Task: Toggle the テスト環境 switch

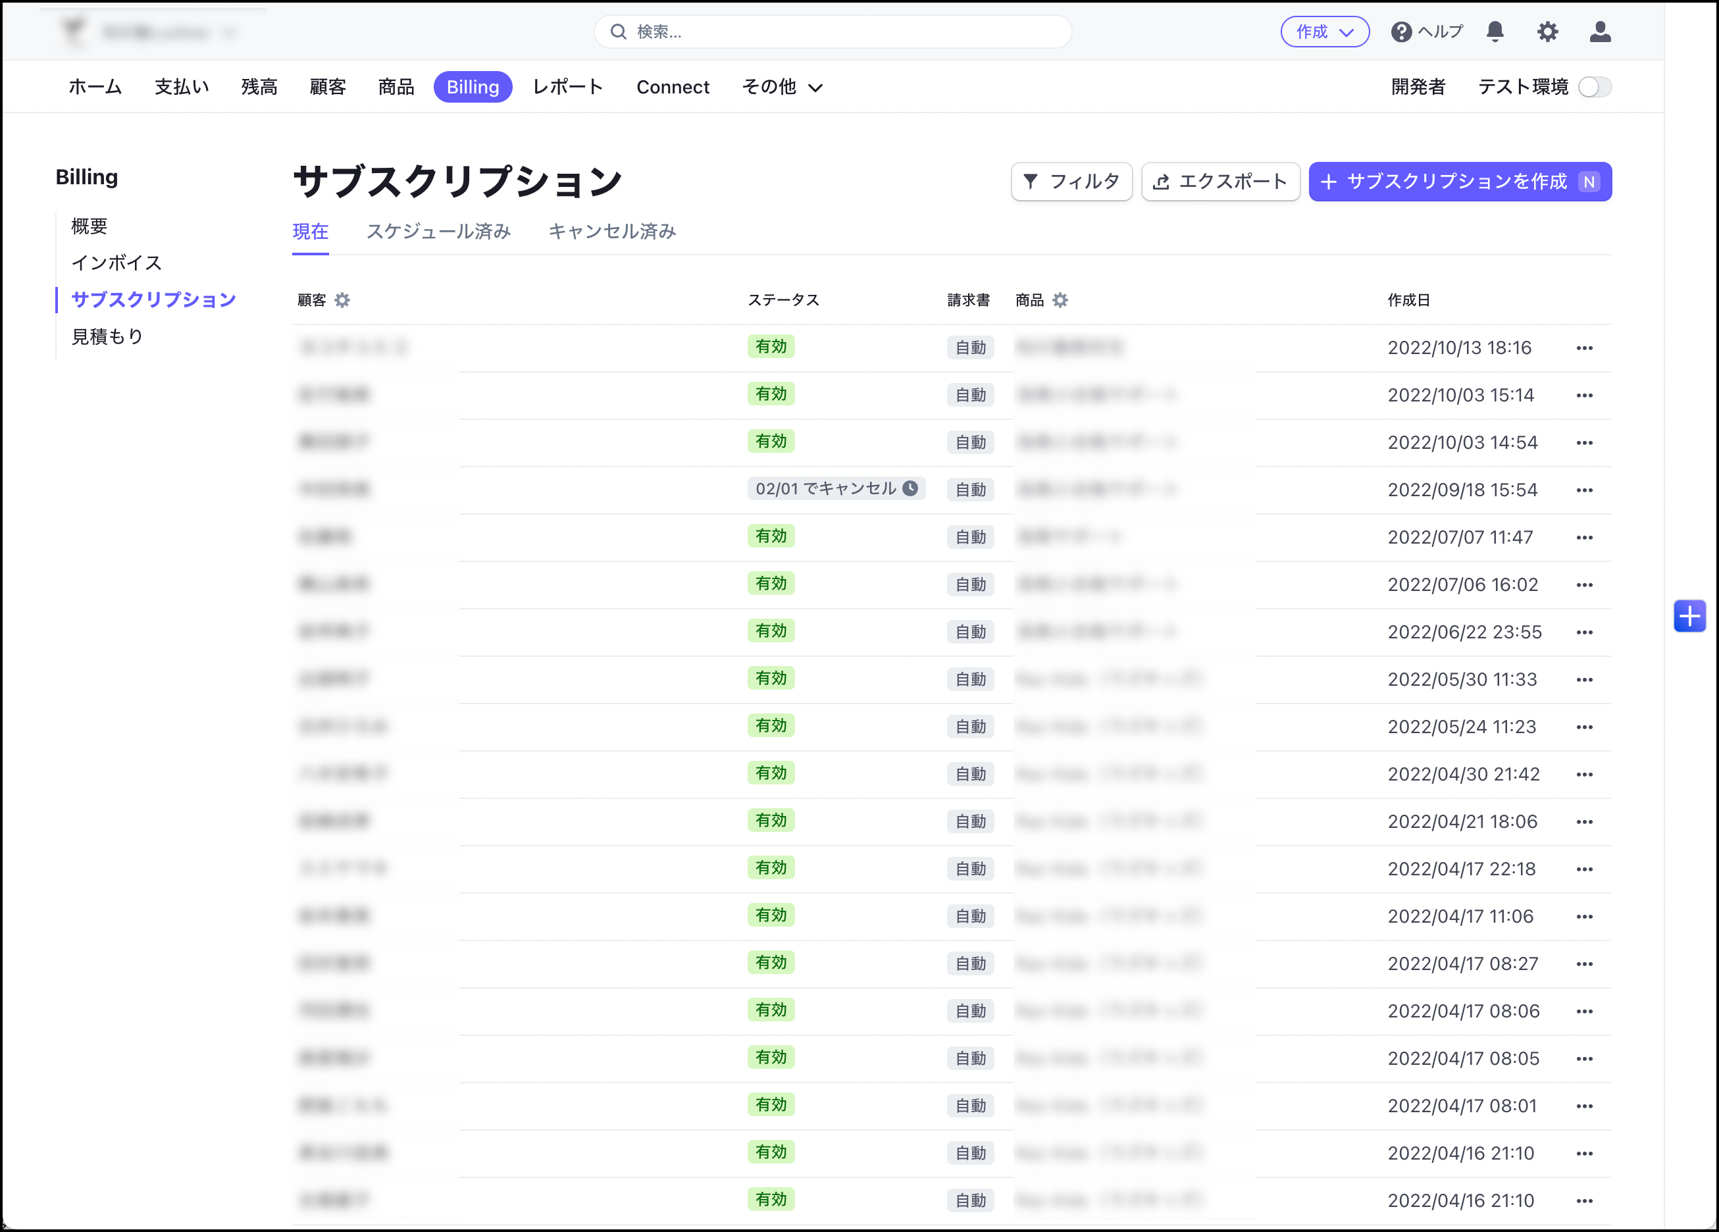Action: (x=1595, y=87)
